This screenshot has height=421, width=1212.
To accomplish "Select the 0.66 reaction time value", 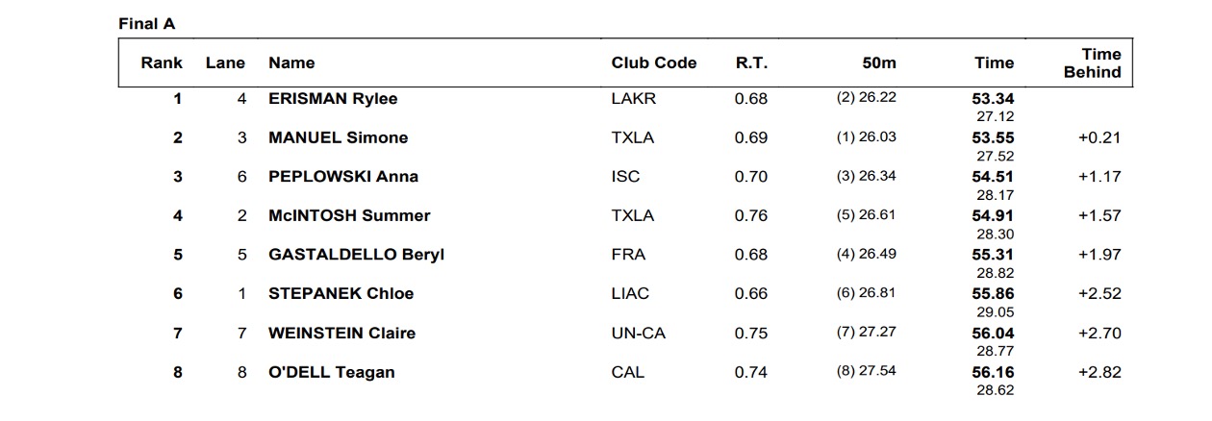I will pyautogui.click(x=751, y=293).
